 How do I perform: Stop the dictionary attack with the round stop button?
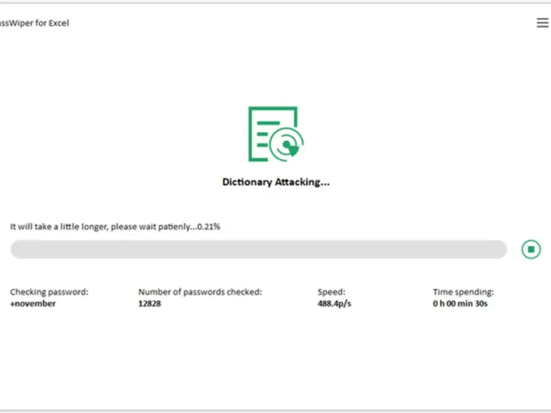[x=531, y=249]
